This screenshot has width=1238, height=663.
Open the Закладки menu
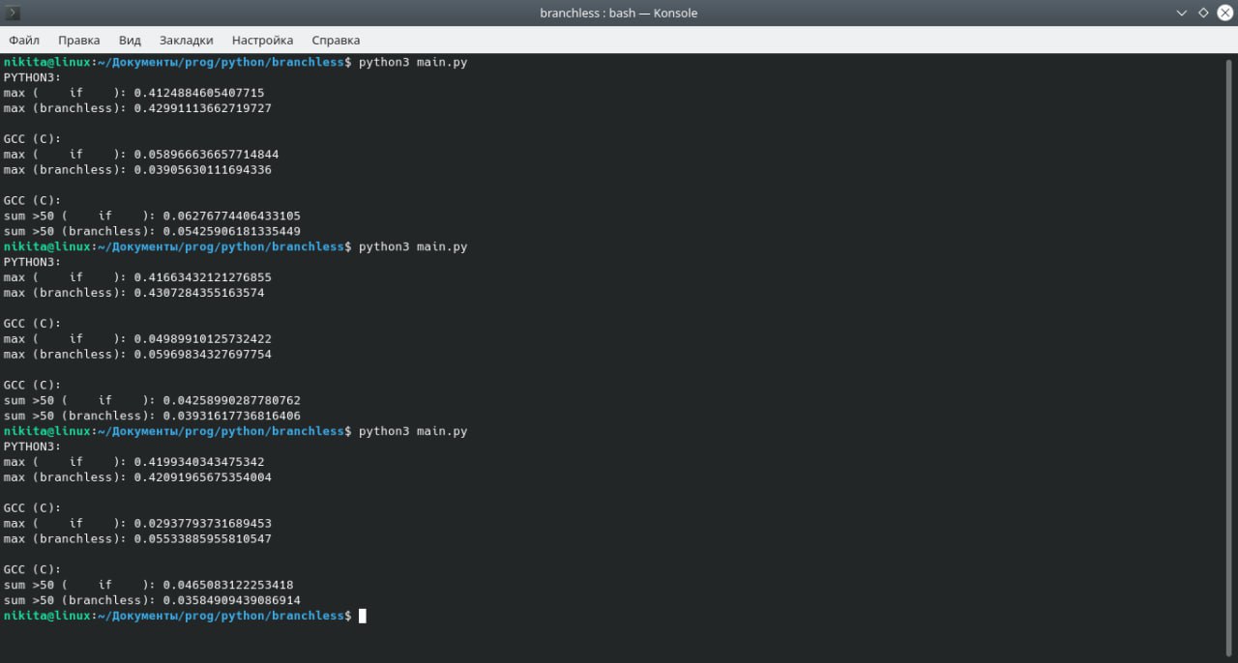[186, 40]
